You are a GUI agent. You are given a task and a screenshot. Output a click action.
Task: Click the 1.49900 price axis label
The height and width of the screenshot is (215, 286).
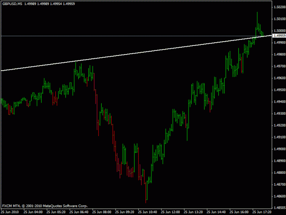[280, 43]
